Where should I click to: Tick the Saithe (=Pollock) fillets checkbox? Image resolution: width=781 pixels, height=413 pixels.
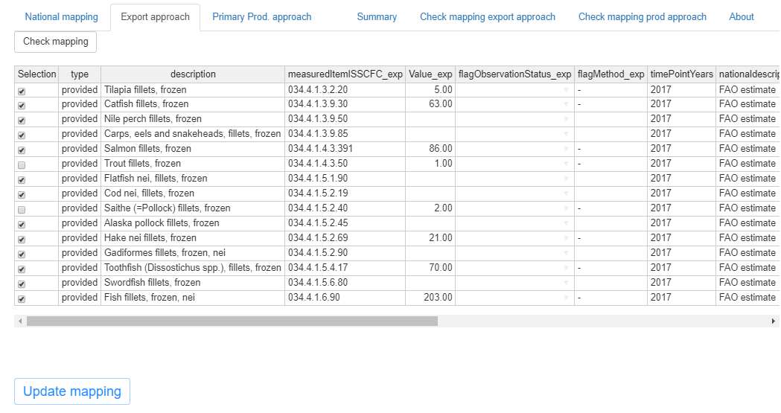click(x=22, y=209)
